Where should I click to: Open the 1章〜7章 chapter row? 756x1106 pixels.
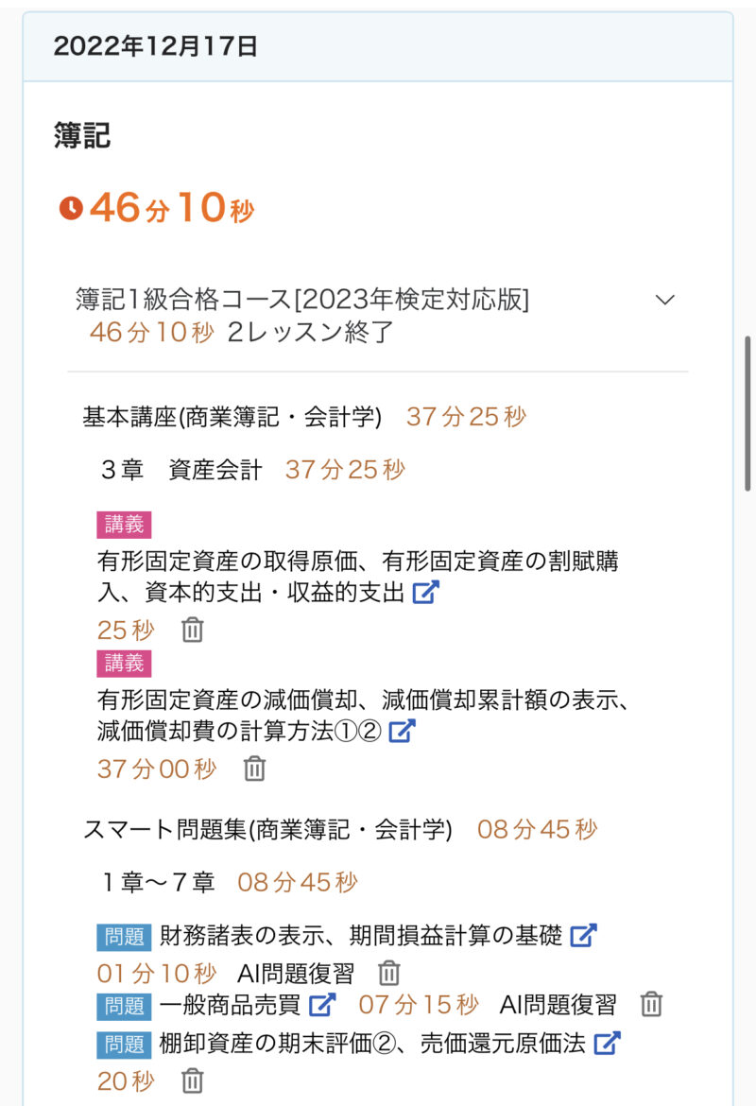coord(159,883)
